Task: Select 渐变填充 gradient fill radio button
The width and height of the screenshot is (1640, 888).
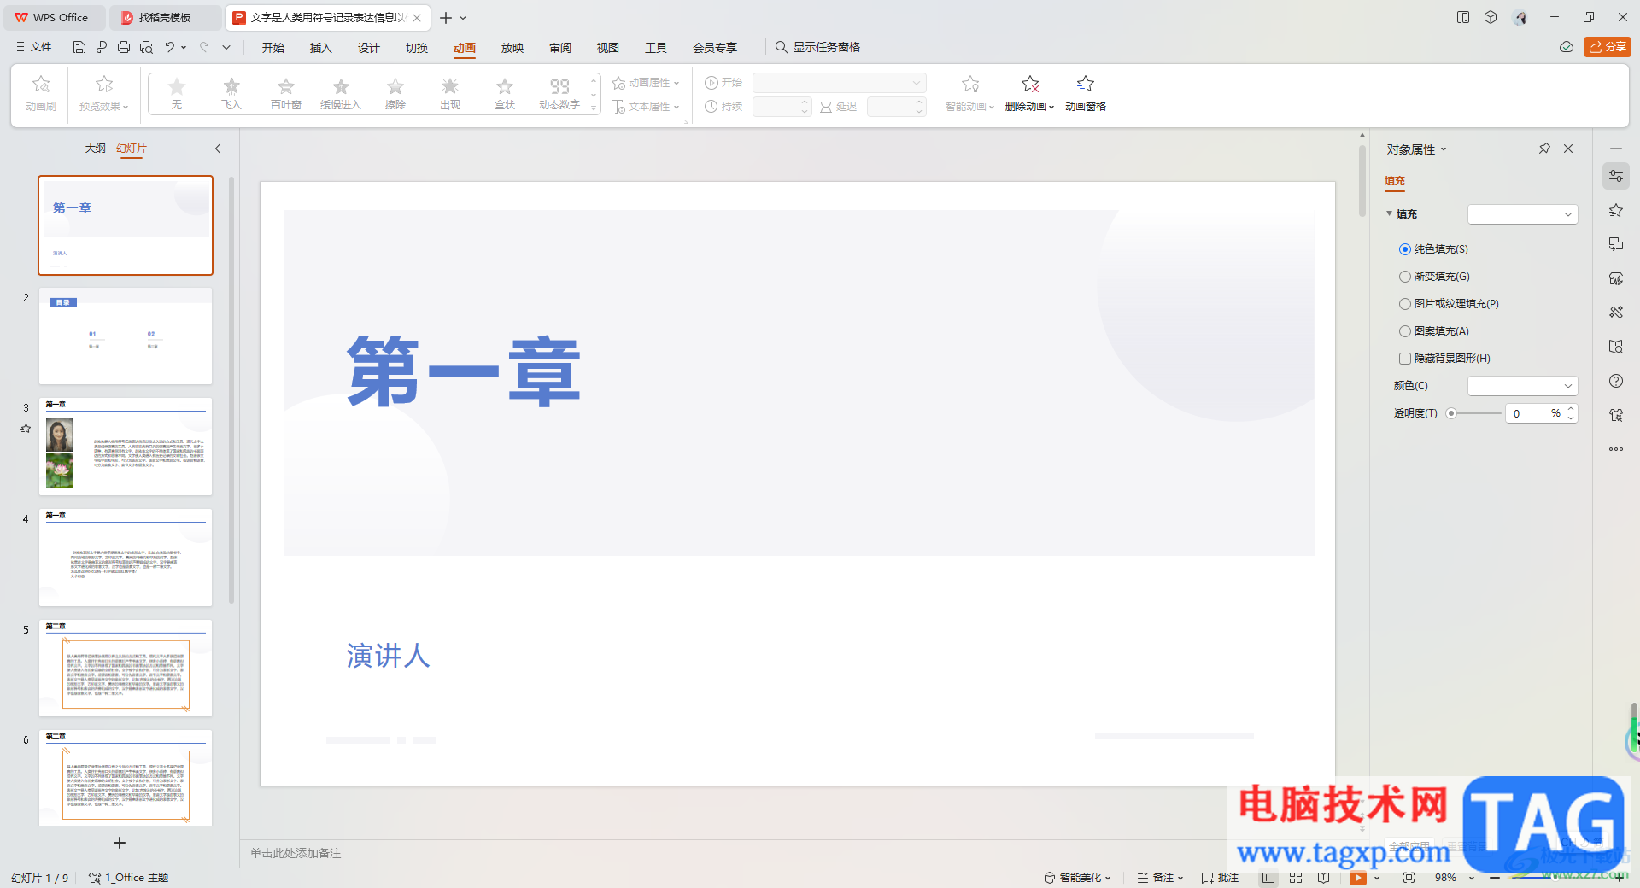Action: pos(1405,277)
